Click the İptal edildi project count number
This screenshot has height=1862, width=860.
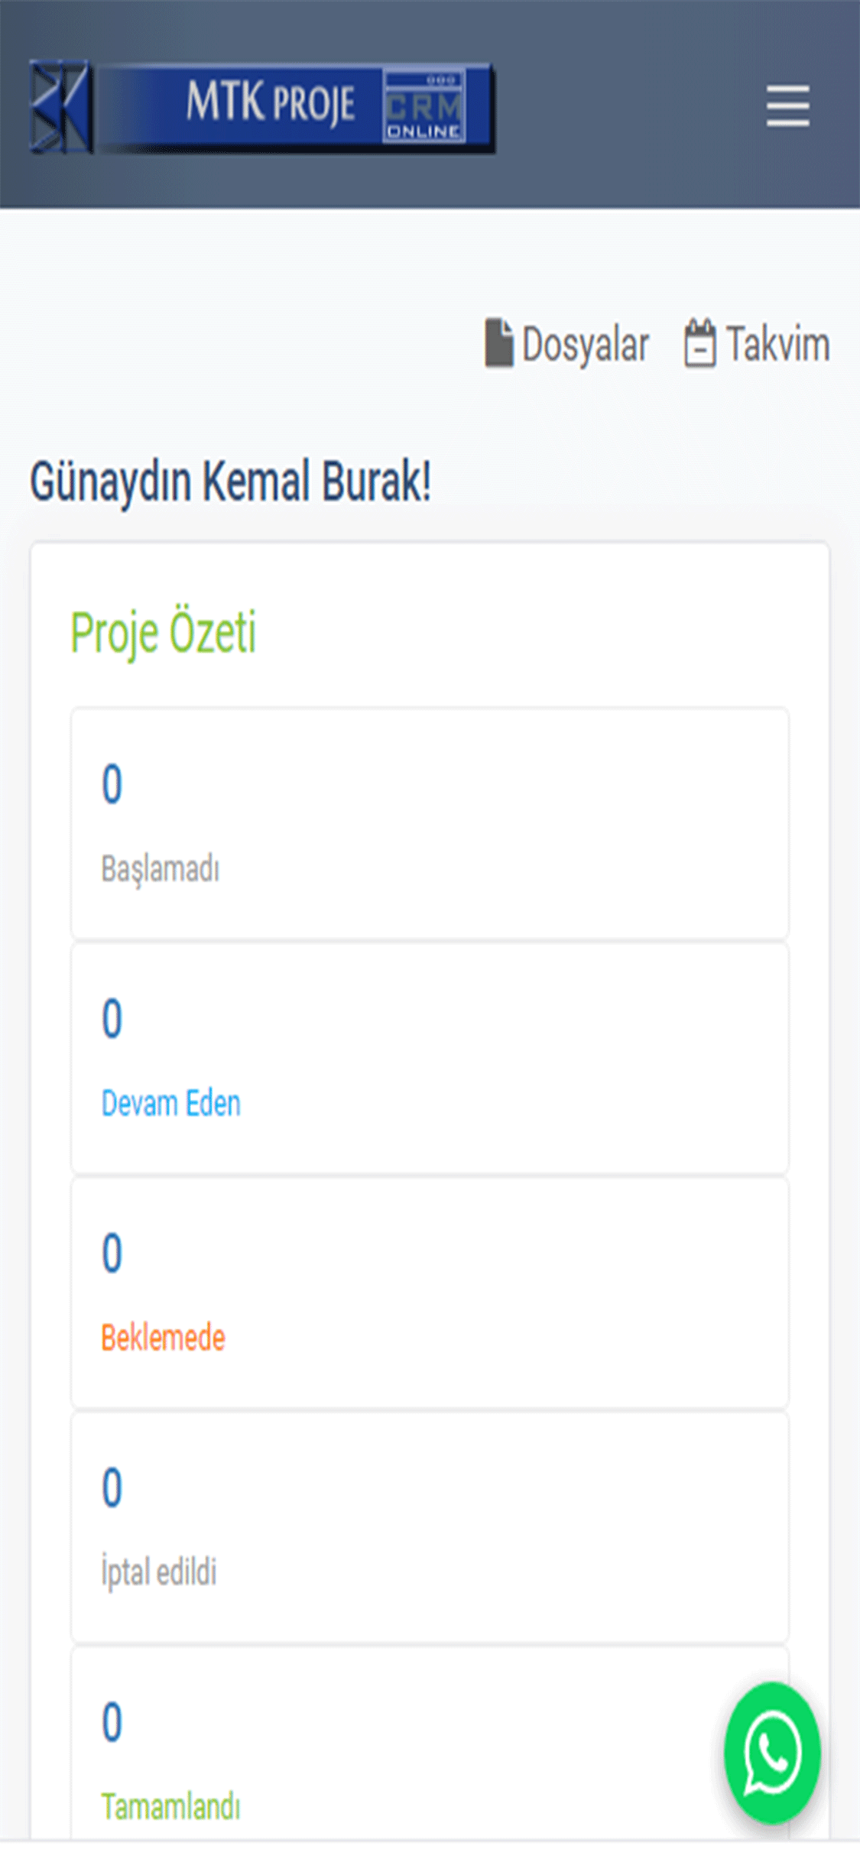click(x=112, y=1488)
